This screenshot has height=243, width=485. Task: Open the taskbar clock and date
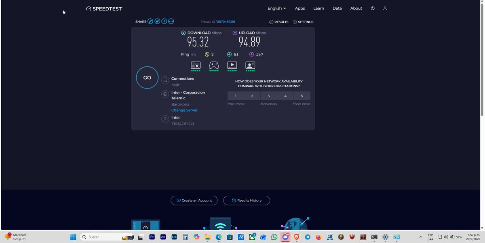[474, 237]
